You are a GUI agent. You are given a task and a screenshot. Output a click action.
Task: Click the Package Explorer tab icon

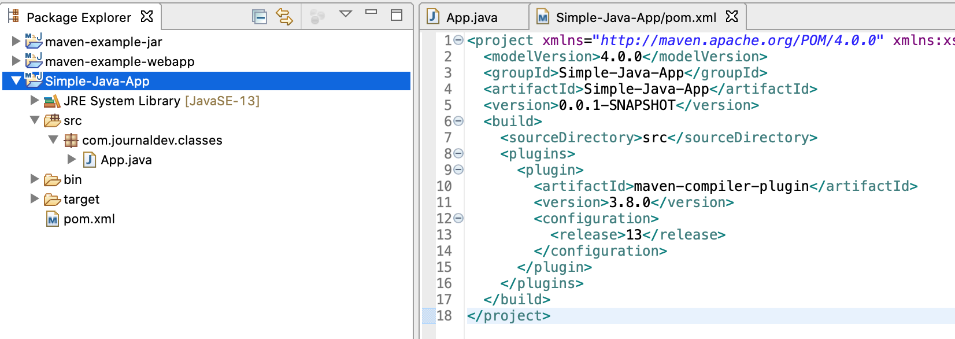point(14,16)
